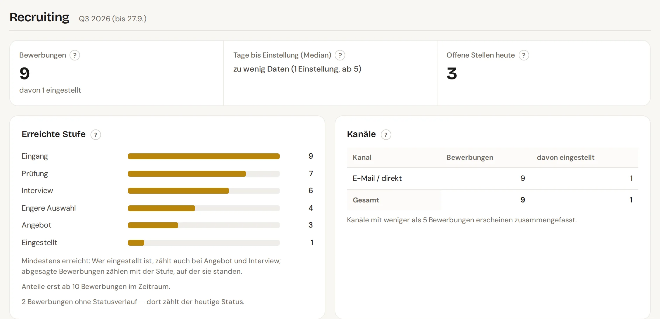Click the Eingang progress bar
Image resolution: width=660 pixels, height=319 pixels.
click(x=204, y=156)
